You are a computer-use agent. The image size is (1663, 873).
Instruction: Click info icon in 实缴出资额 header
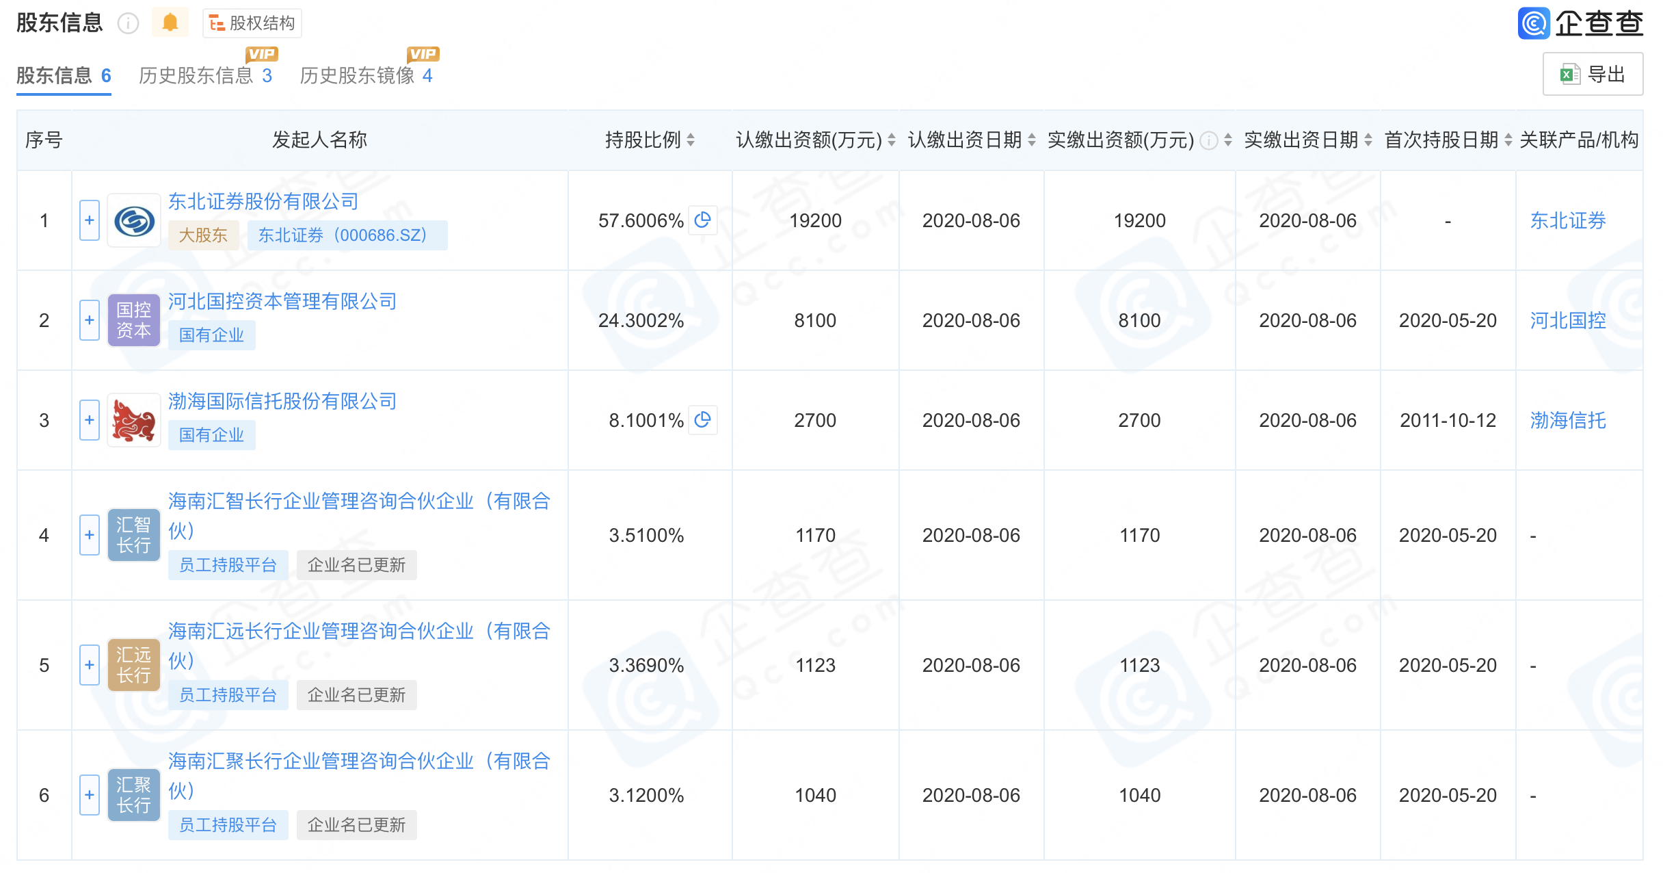coord(1209,141)
